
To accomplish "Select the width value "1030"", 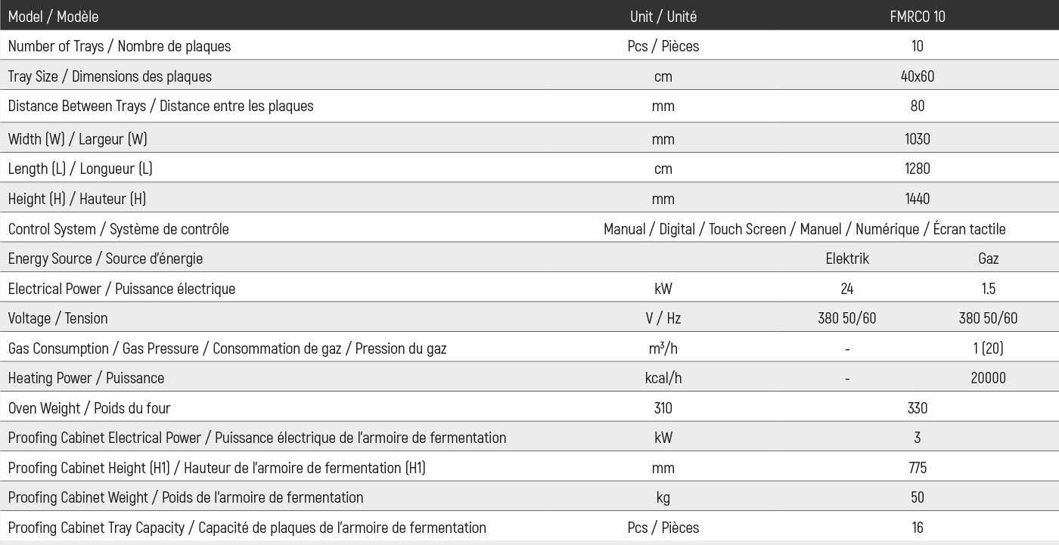I will [917, 139].
